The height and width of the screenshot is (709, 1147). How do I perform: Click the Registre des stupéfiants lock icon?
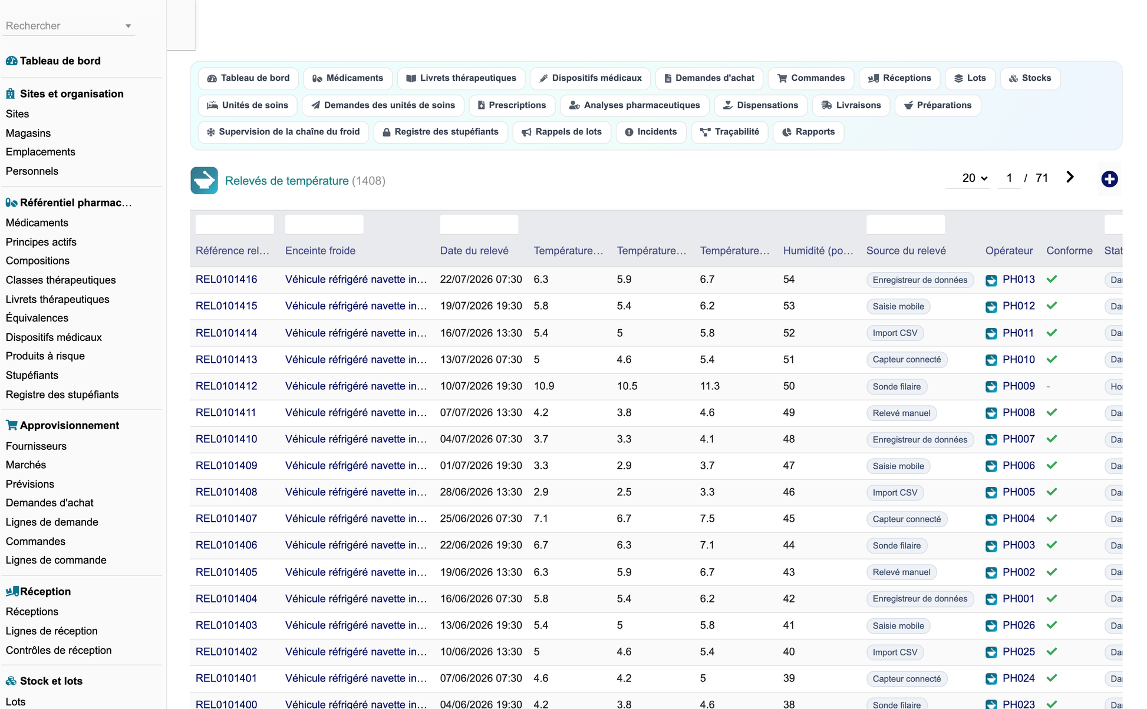click(x=387, y=132)
